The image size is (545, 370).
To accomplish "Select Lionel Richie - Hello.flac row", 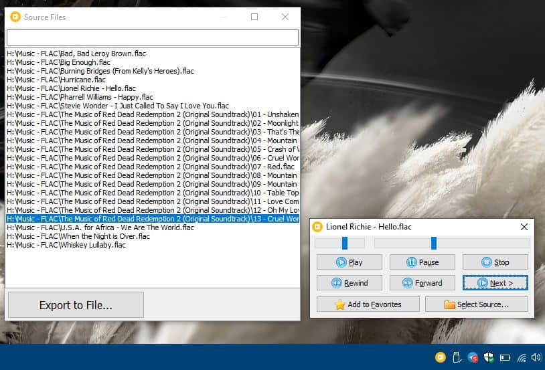I will point(153,88).
